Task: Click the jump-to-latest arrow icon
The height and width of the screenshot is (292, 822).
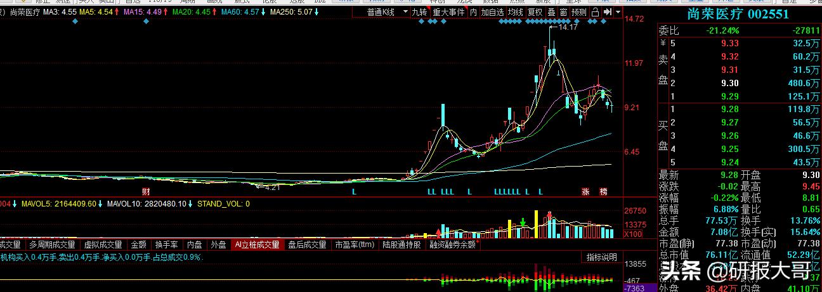Action: tap(607, 12)
